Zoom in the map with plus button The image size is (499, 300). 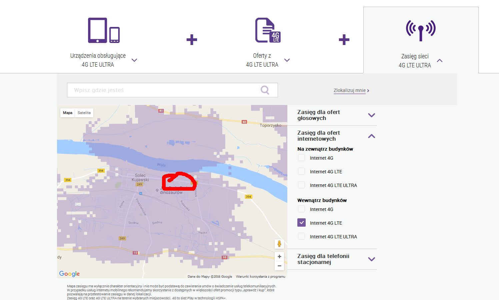coord(279,257)
